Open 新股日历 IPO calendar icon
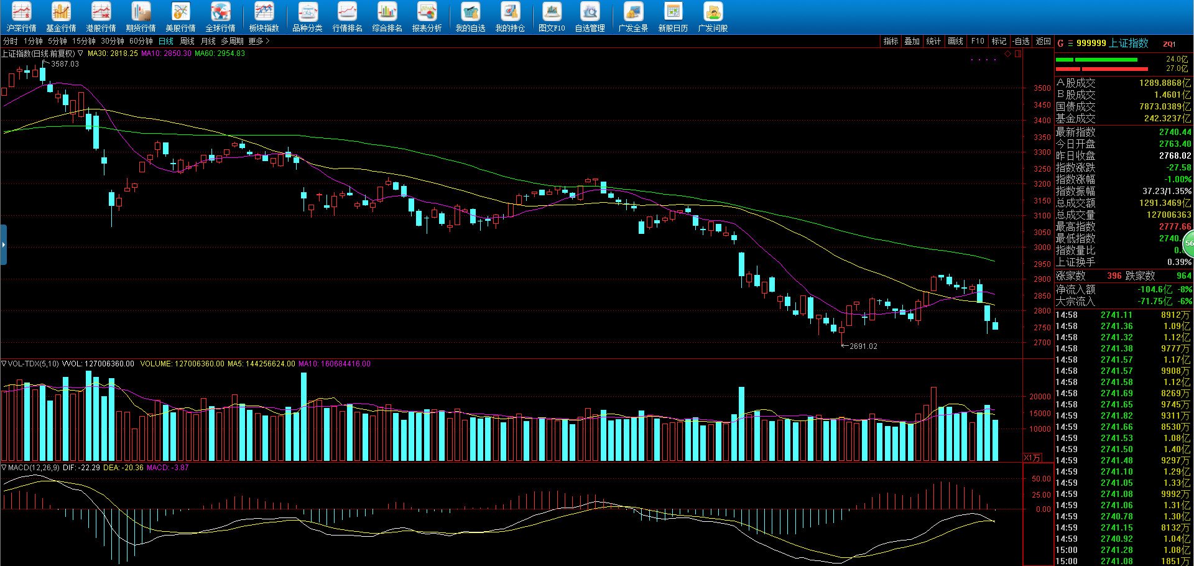Viewport: 1194px width, 566px height. pos(673,17)
